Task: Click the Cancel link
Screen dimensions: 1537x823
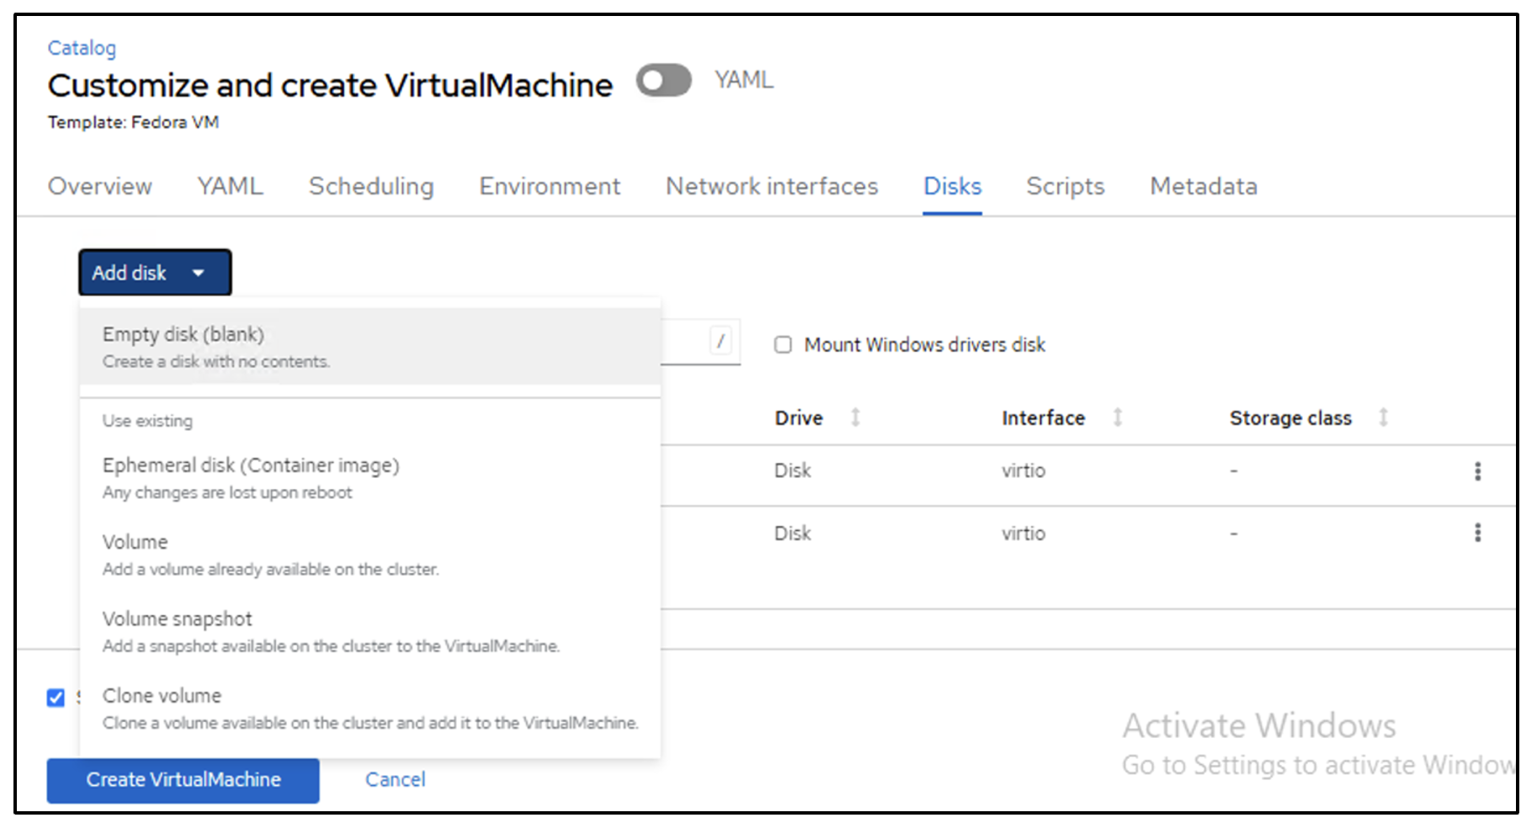Action: (x=395, y=780)
